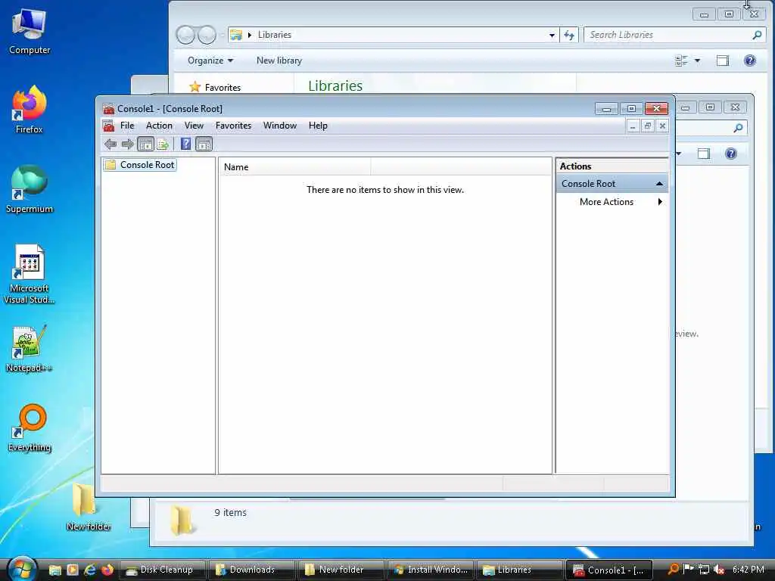Open the Action menu in Console1

click(x=159, y=126)
